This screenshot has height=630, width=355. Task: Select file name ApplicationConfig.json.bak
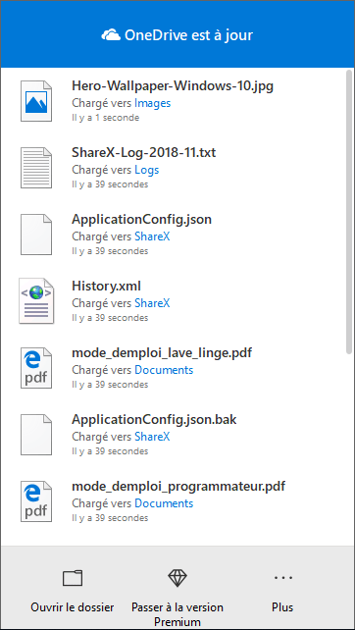pos(154,419)
